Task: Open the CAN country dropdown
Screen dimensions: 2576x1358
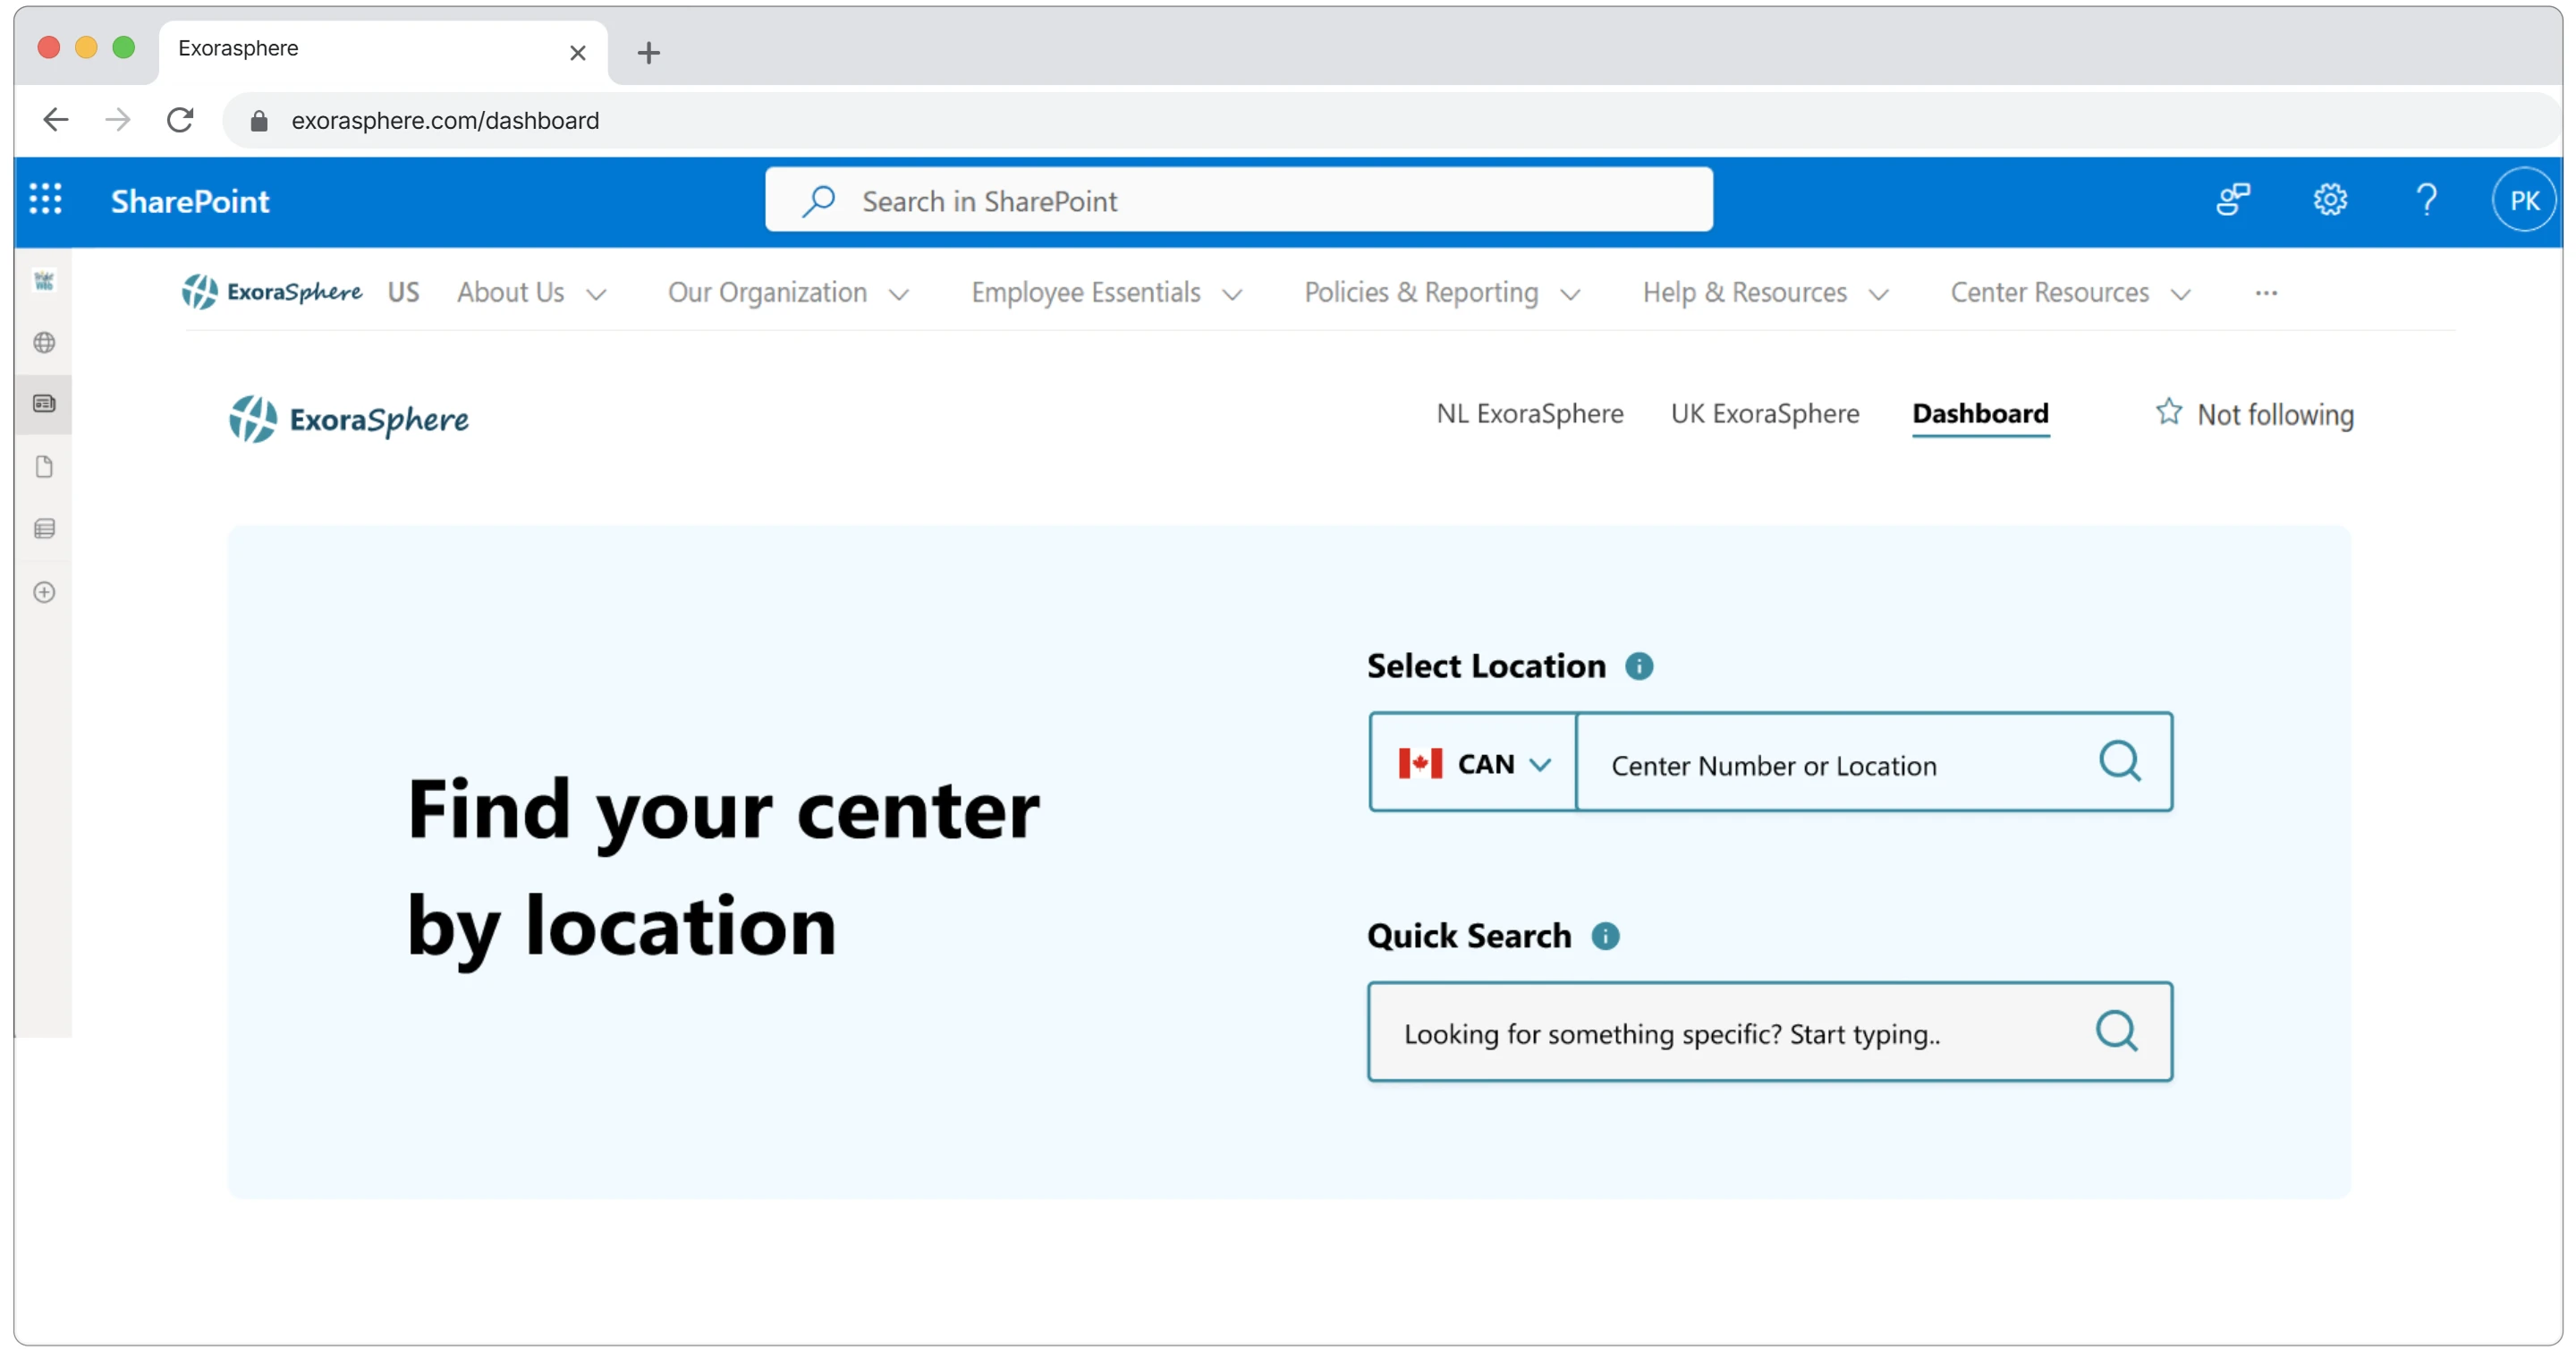Action: (x=1473, y=763)
